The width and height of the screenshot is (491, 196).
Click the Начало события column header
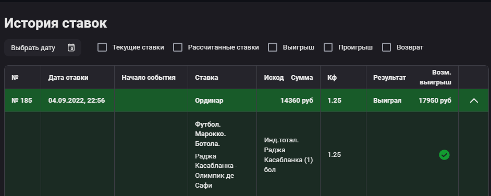149,77
